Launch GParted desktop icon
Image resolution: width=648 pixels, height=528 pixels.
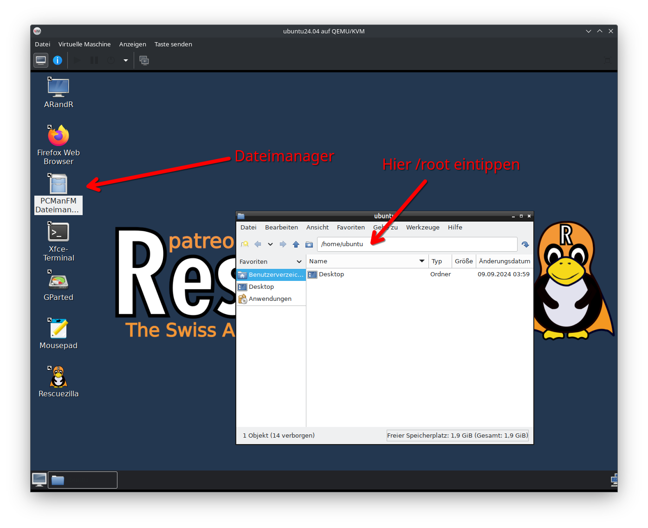click(58, 286)
